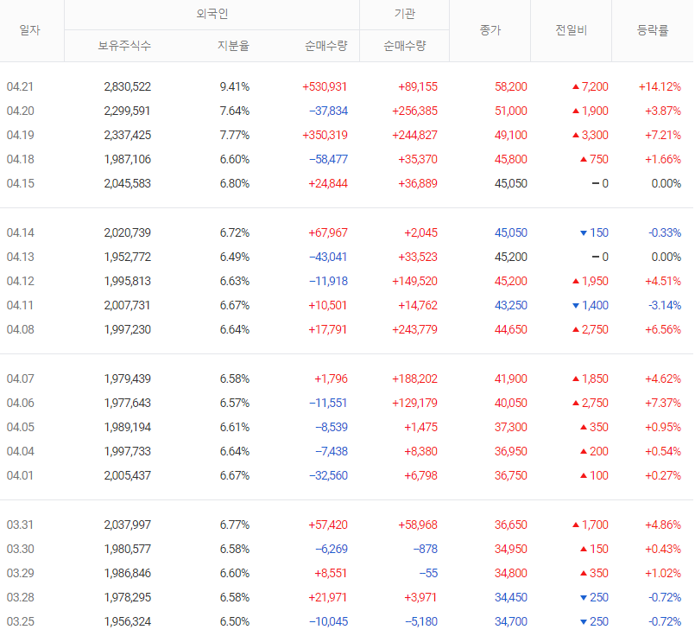695x636 pixels.
Task: Select the 04.13 date cell
Action: 20,257
